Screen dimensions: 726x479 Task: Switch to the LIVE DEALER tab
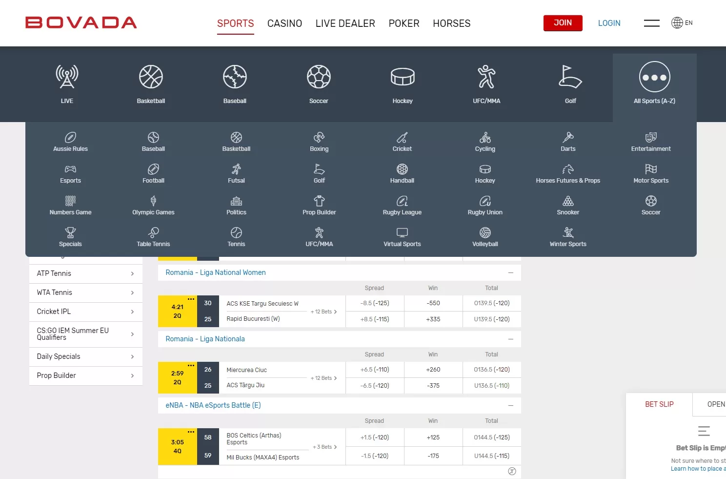click(345, 23)
